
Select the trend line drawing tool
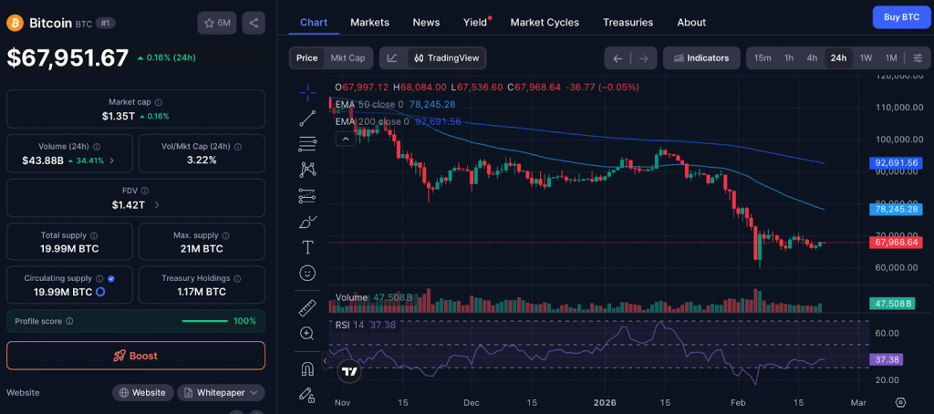pyautogui.click(x=307, y=117)
